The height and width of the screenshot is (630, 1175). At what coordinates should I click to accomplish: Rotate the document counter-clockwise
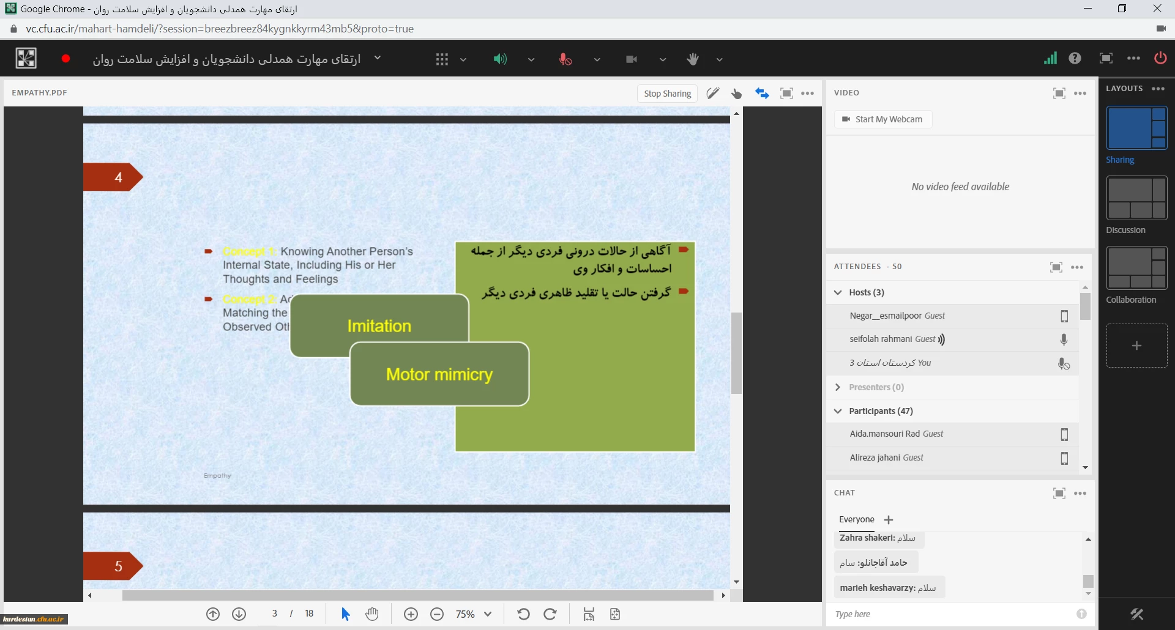[523, 614]
